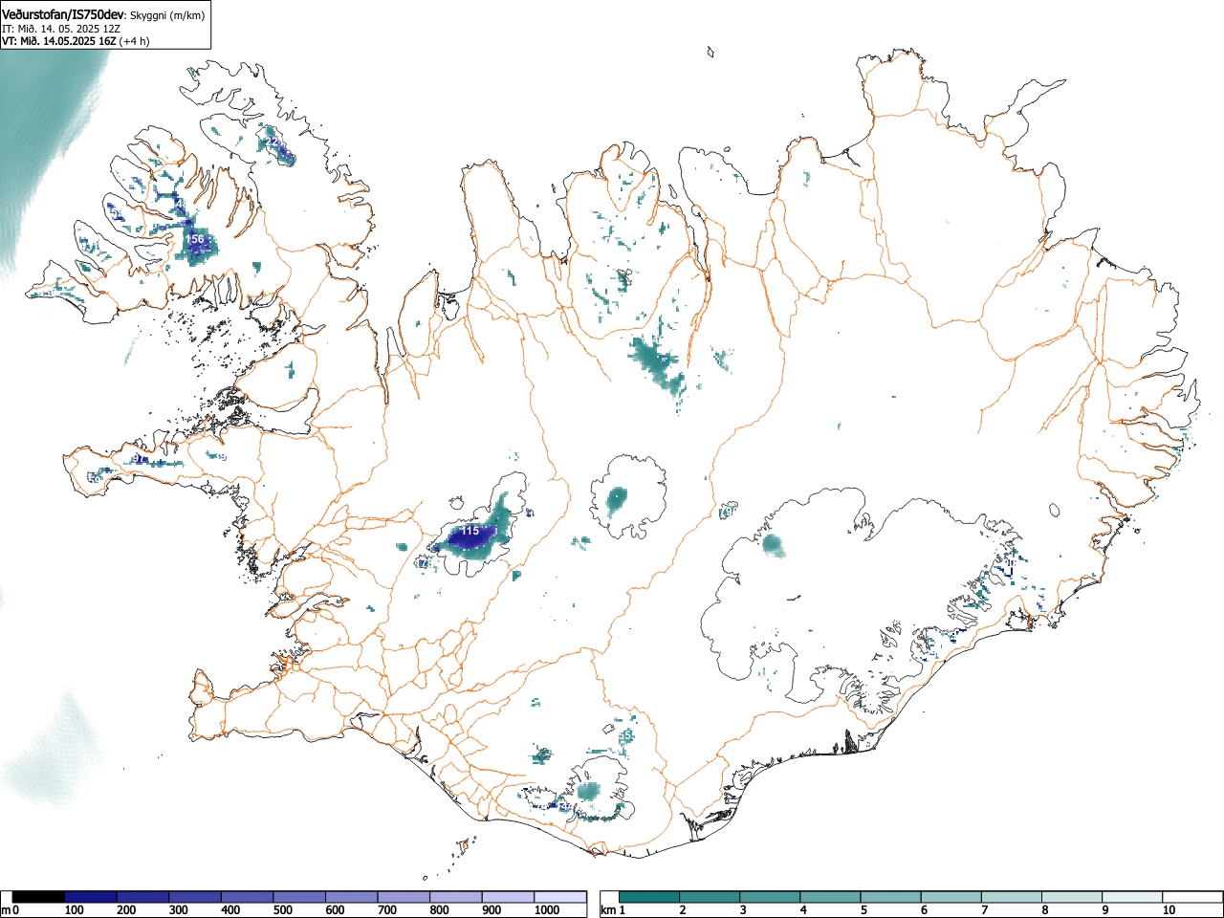Pick the 2–3 km legend swatch

[710, 897]
